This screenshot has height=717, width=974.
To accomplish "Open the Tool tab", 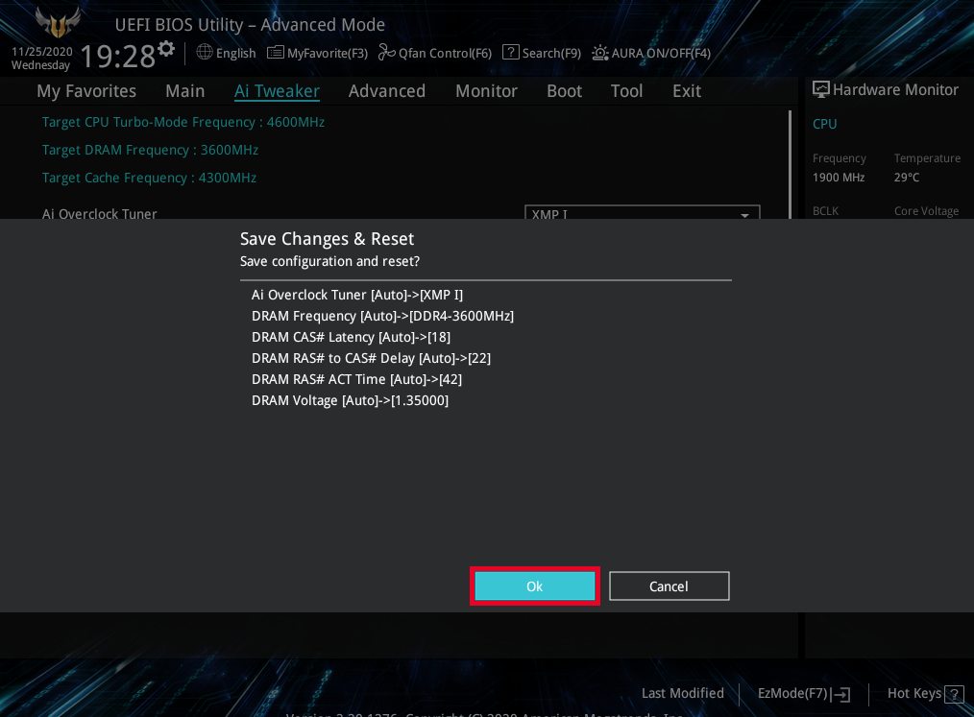I will 627,91.
